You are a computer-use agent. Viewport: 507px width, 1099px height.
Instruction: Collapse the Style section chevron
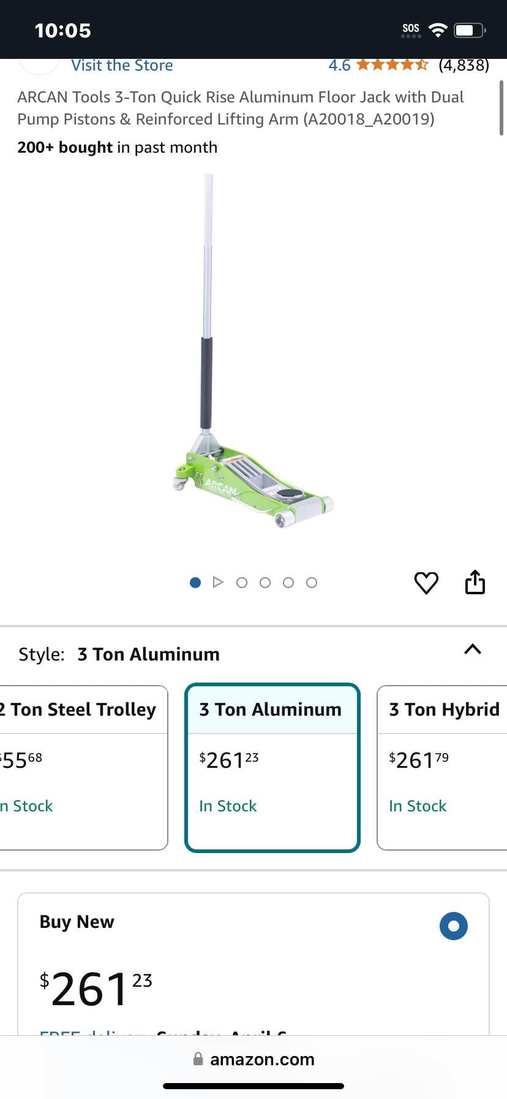(x=473, y=649)
